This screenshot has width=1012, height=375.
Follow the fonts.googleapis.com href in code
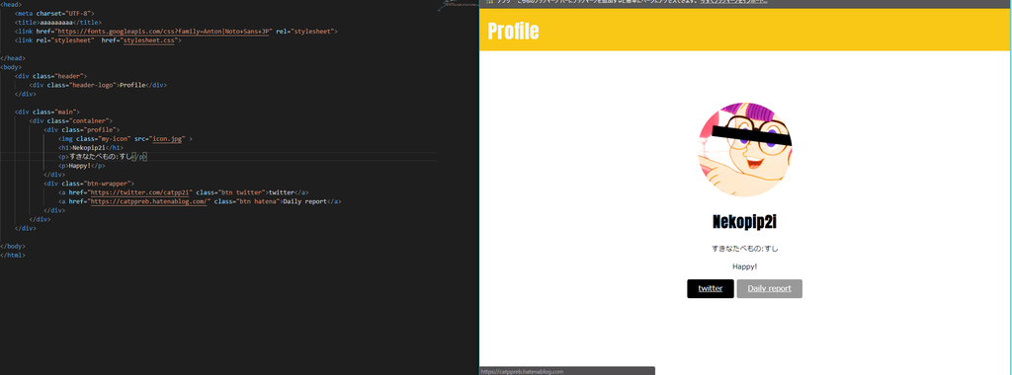pyautogui.click(x=164, y=31)
